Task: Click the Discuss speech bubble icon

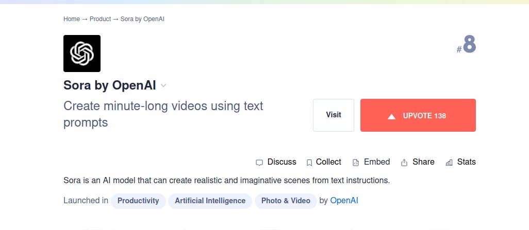Action: pyautogui.click(x=259, y=163)
